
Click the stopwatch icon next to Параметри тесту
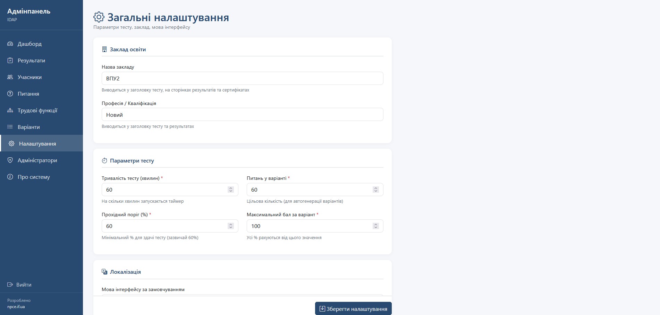[x=104, y=161]
